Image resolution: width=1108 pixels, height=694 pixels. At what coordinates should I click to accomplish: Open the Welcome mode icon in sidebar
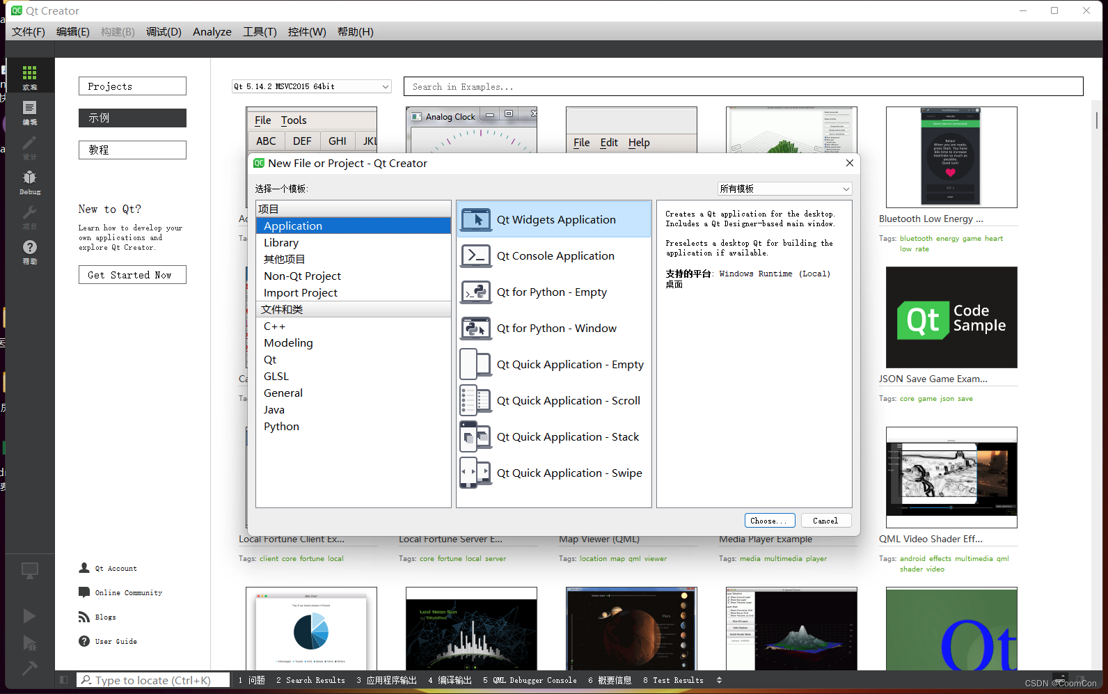click(x=29, y=73)
